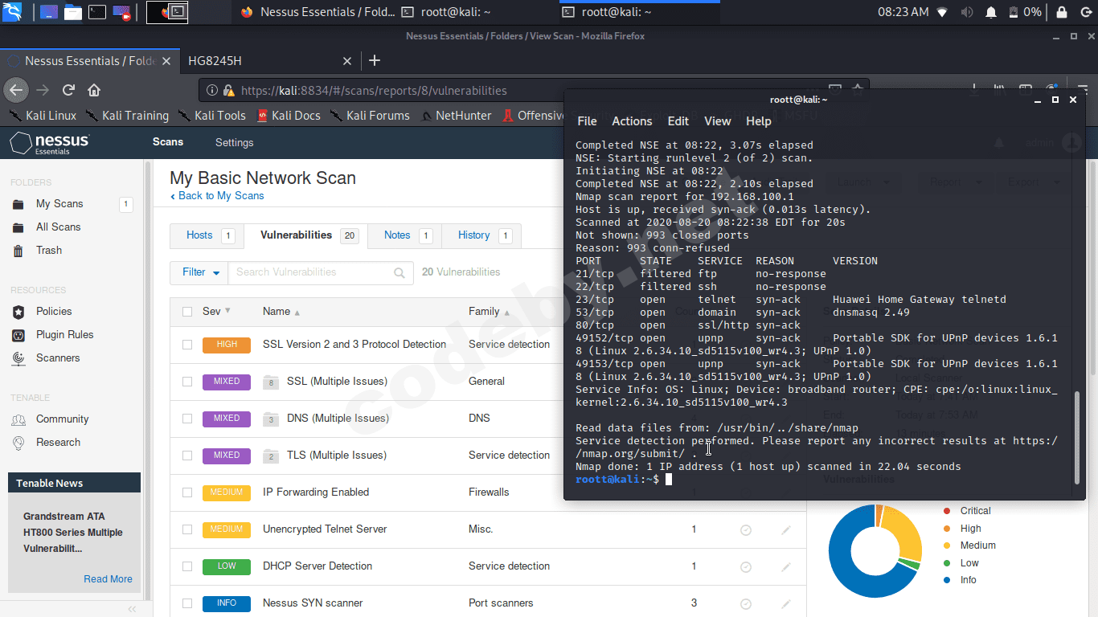The width and height of the screenshot is (1098, 617).
Task: Click the Firefox home icon
Action: [x=94, y=90]
